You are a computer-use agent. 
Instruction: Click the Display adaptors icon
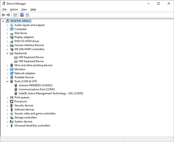(12, 37)
